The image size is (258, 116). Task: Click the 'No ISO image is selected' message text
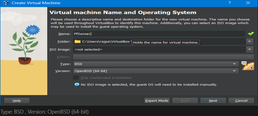pos(149,85)
